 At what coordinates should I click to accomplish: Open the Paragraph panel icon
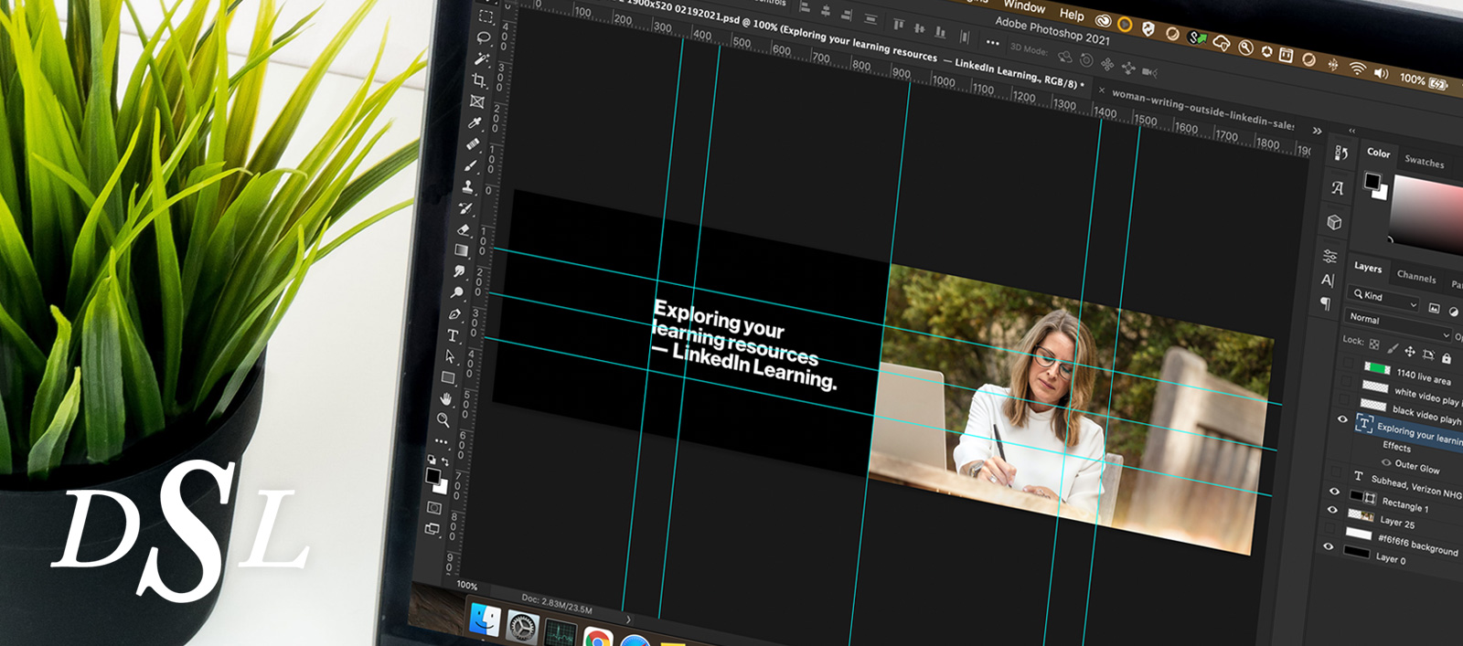pos(1326,303)
